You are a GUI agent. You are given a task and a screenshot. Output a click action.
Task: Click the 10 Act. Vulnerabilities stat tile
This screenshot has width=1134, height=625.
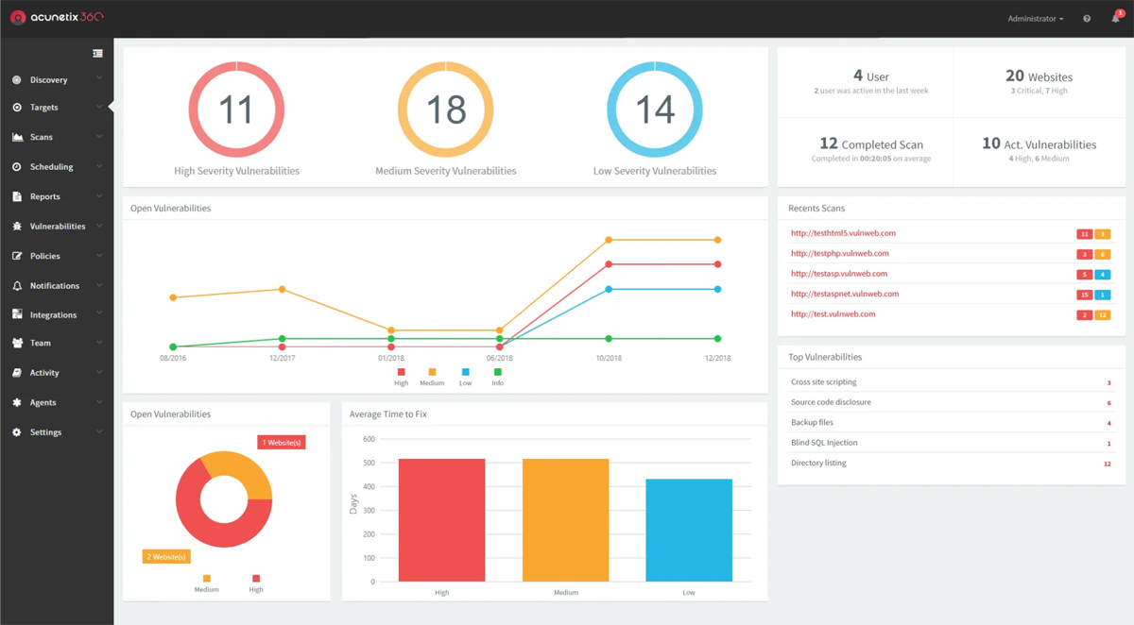[1039, 151]
